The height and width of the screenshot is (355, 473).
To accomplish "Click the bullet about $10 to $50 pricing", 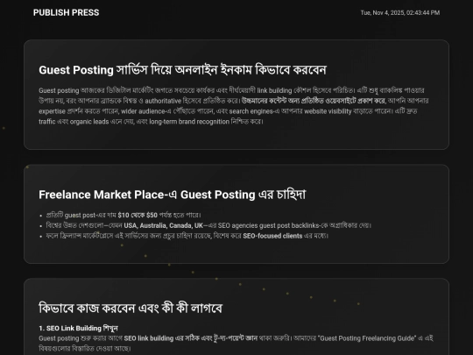I will 124,216.
